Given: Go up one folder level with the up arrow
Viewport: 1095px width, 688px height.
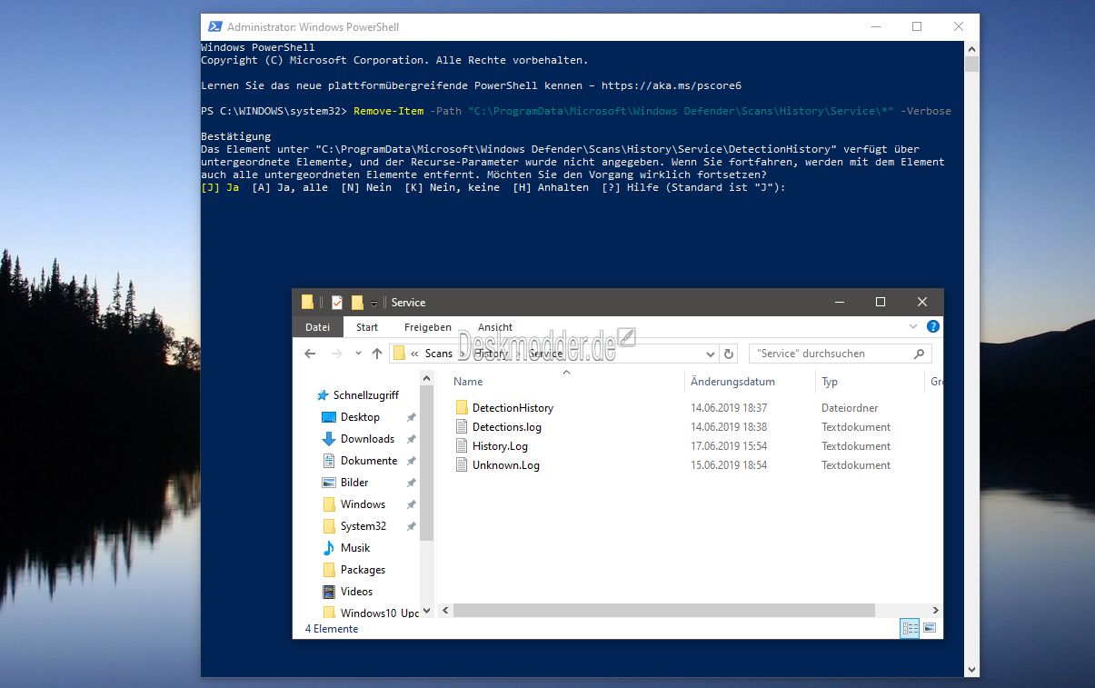Looking at the screenshot, I should 377,354.
